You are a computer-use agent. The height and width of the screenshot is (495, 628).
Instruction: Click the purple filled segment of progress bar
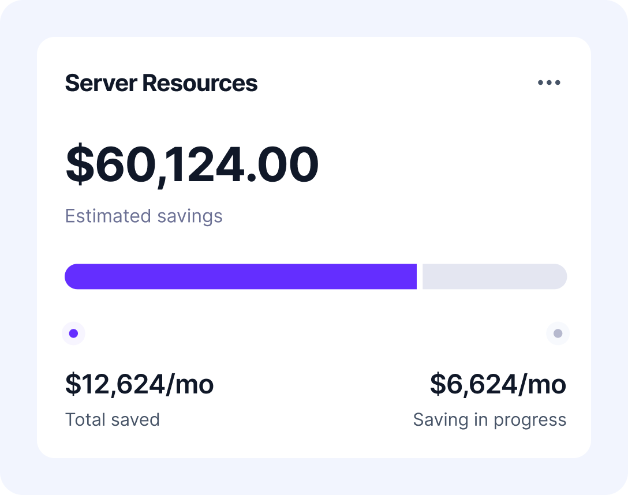[x=240, y=276]
